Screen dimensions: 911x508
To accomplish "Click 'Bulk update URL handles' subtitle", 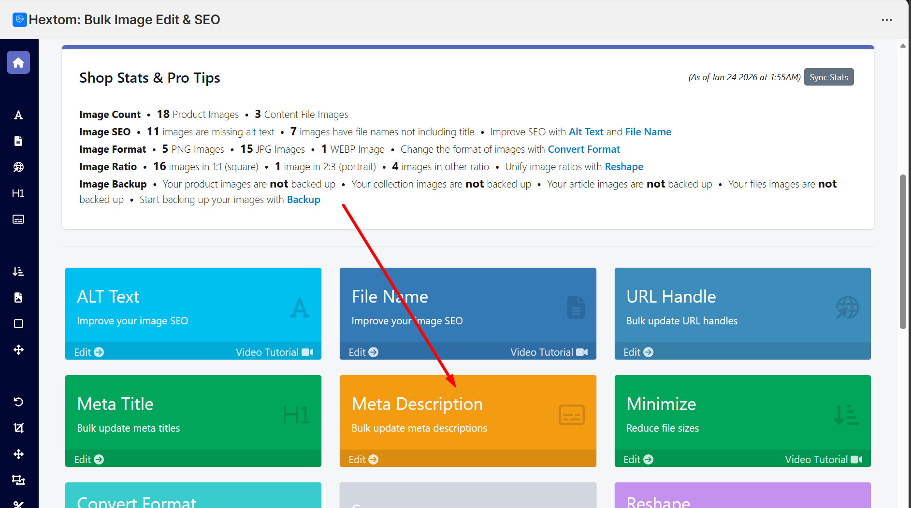I will tap(682, 321).
